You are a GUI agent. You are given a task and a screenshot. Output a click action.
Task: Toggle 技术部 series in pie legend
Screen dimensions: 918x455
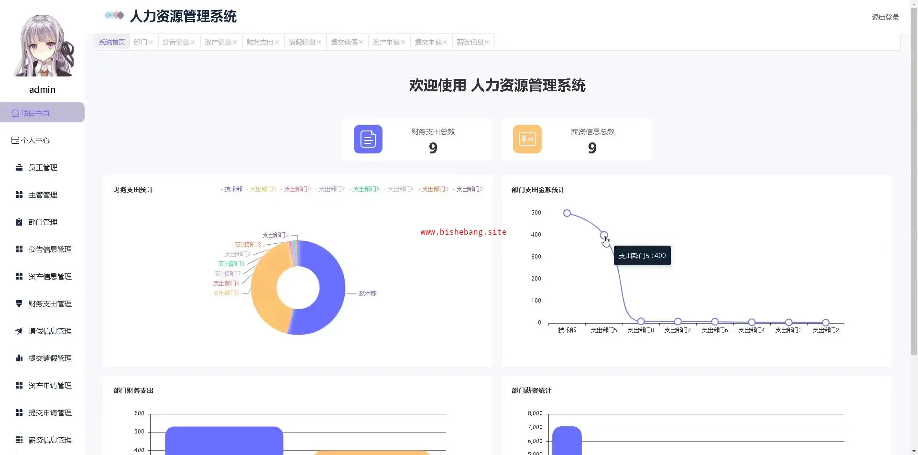232,189
